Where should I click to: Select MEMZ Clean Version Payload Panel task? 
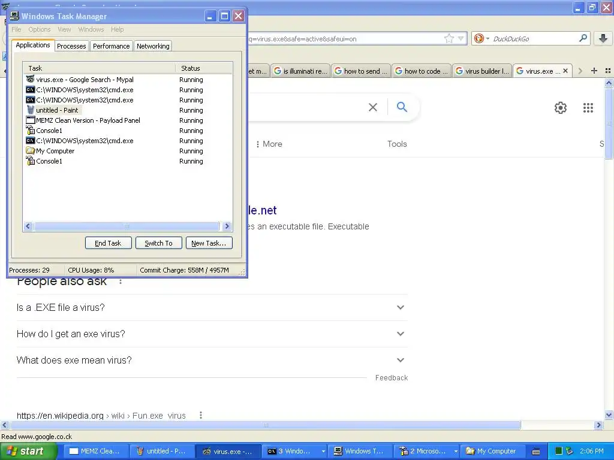[127, 120]
